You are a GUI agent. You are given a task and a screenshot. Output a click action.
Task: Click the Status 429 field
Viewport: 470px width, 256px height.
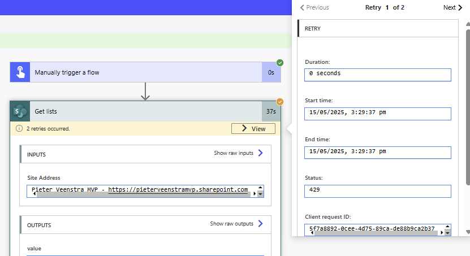pos(378,192)
